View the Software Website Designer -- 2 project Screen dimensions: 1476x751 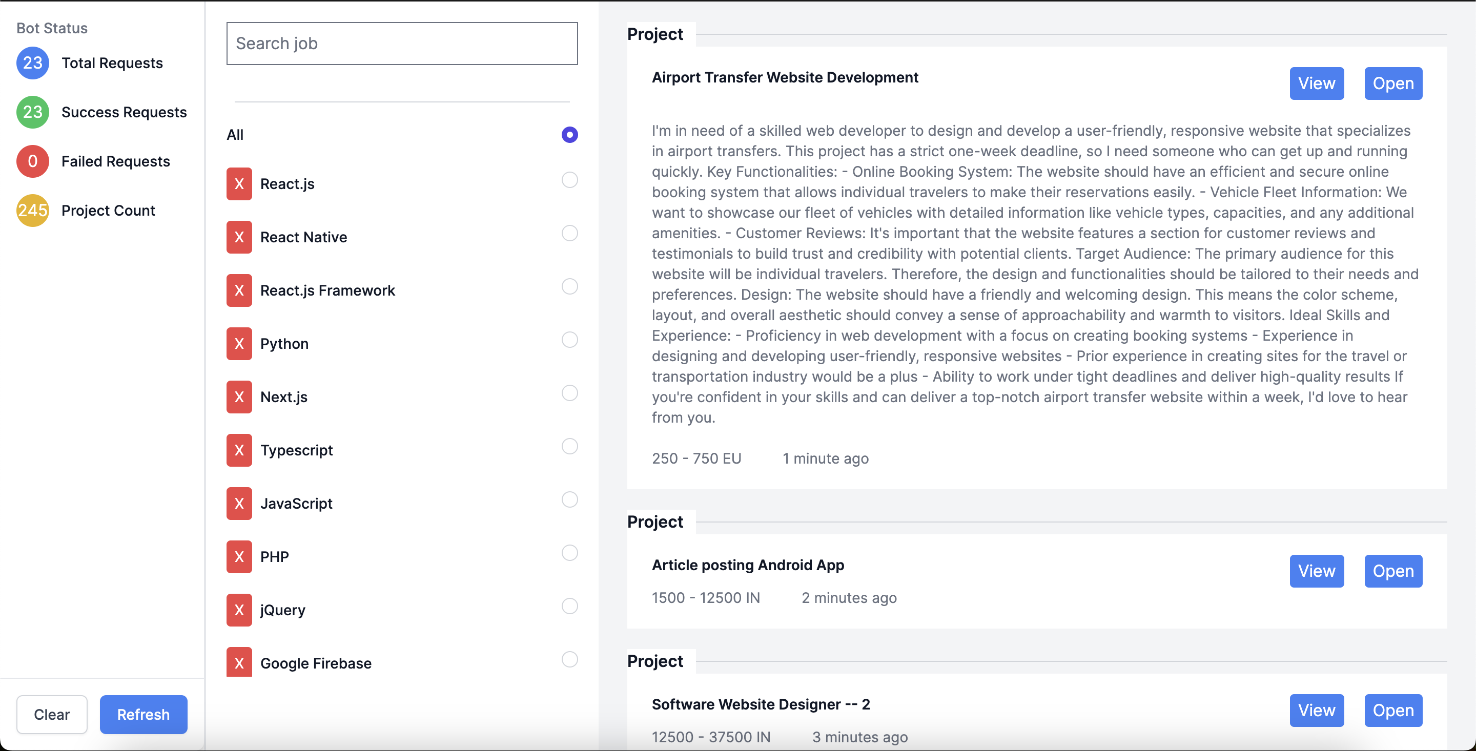pyautogui.click(x=1316, y=711)
